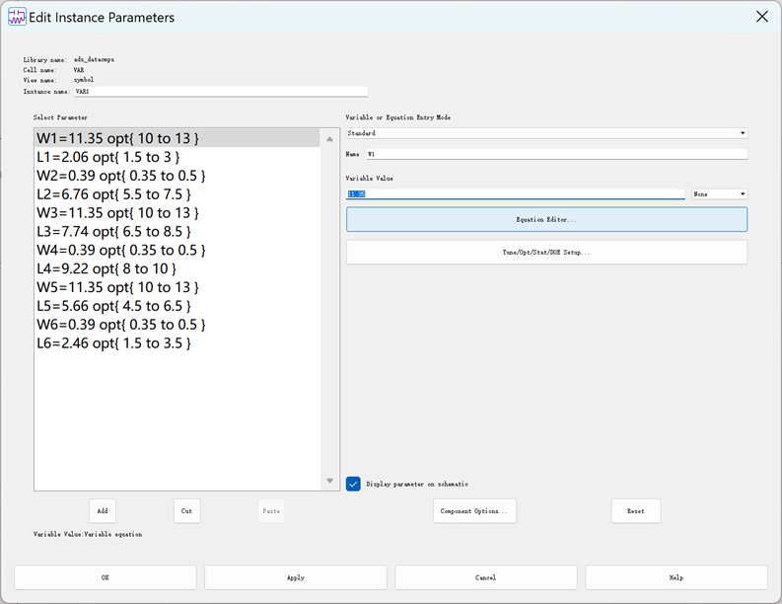Click the Paste button
Image resolution: width=782 pixels, height=604 pixels.
pyautogui.click(x=271, y=510)
